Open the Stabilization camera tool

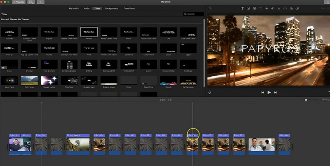(x=266, y=8)
